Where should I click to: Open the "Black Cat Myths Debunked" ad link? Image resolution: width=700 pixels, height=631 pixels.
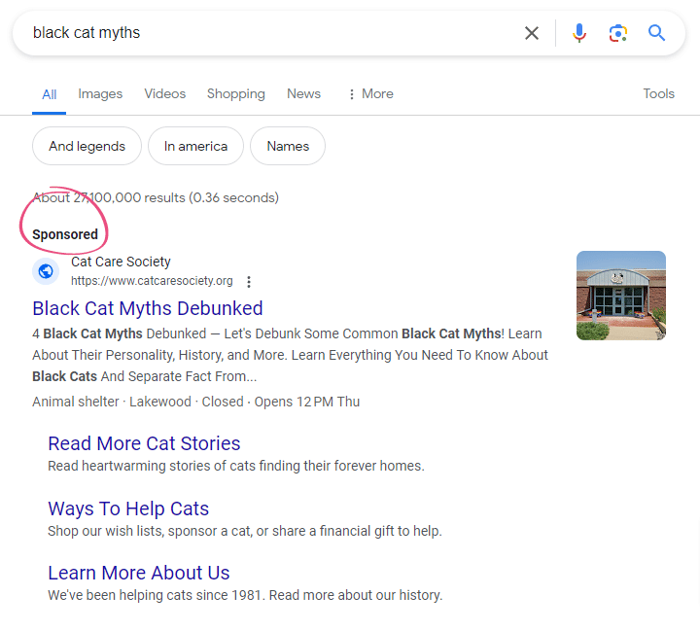pyautogui.click(x=148, y=308)
